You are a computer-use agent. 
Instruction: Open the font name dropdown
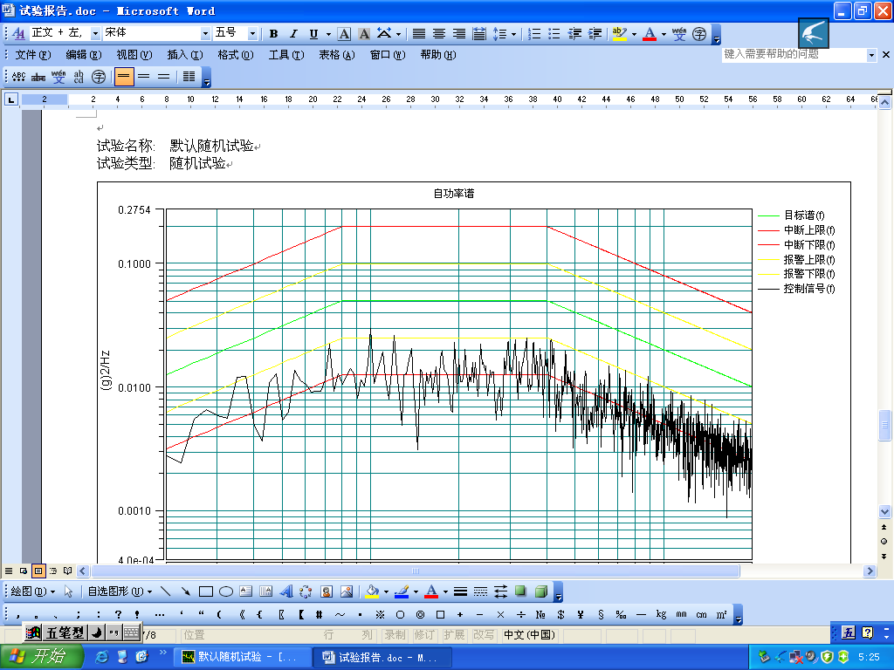[206, 33]
